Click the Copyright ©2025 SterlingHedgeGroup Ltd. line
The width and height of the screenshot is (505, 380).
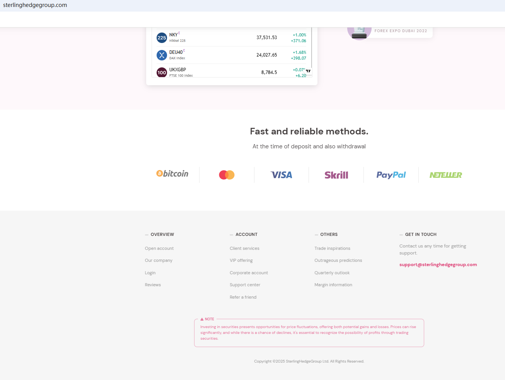309,361
